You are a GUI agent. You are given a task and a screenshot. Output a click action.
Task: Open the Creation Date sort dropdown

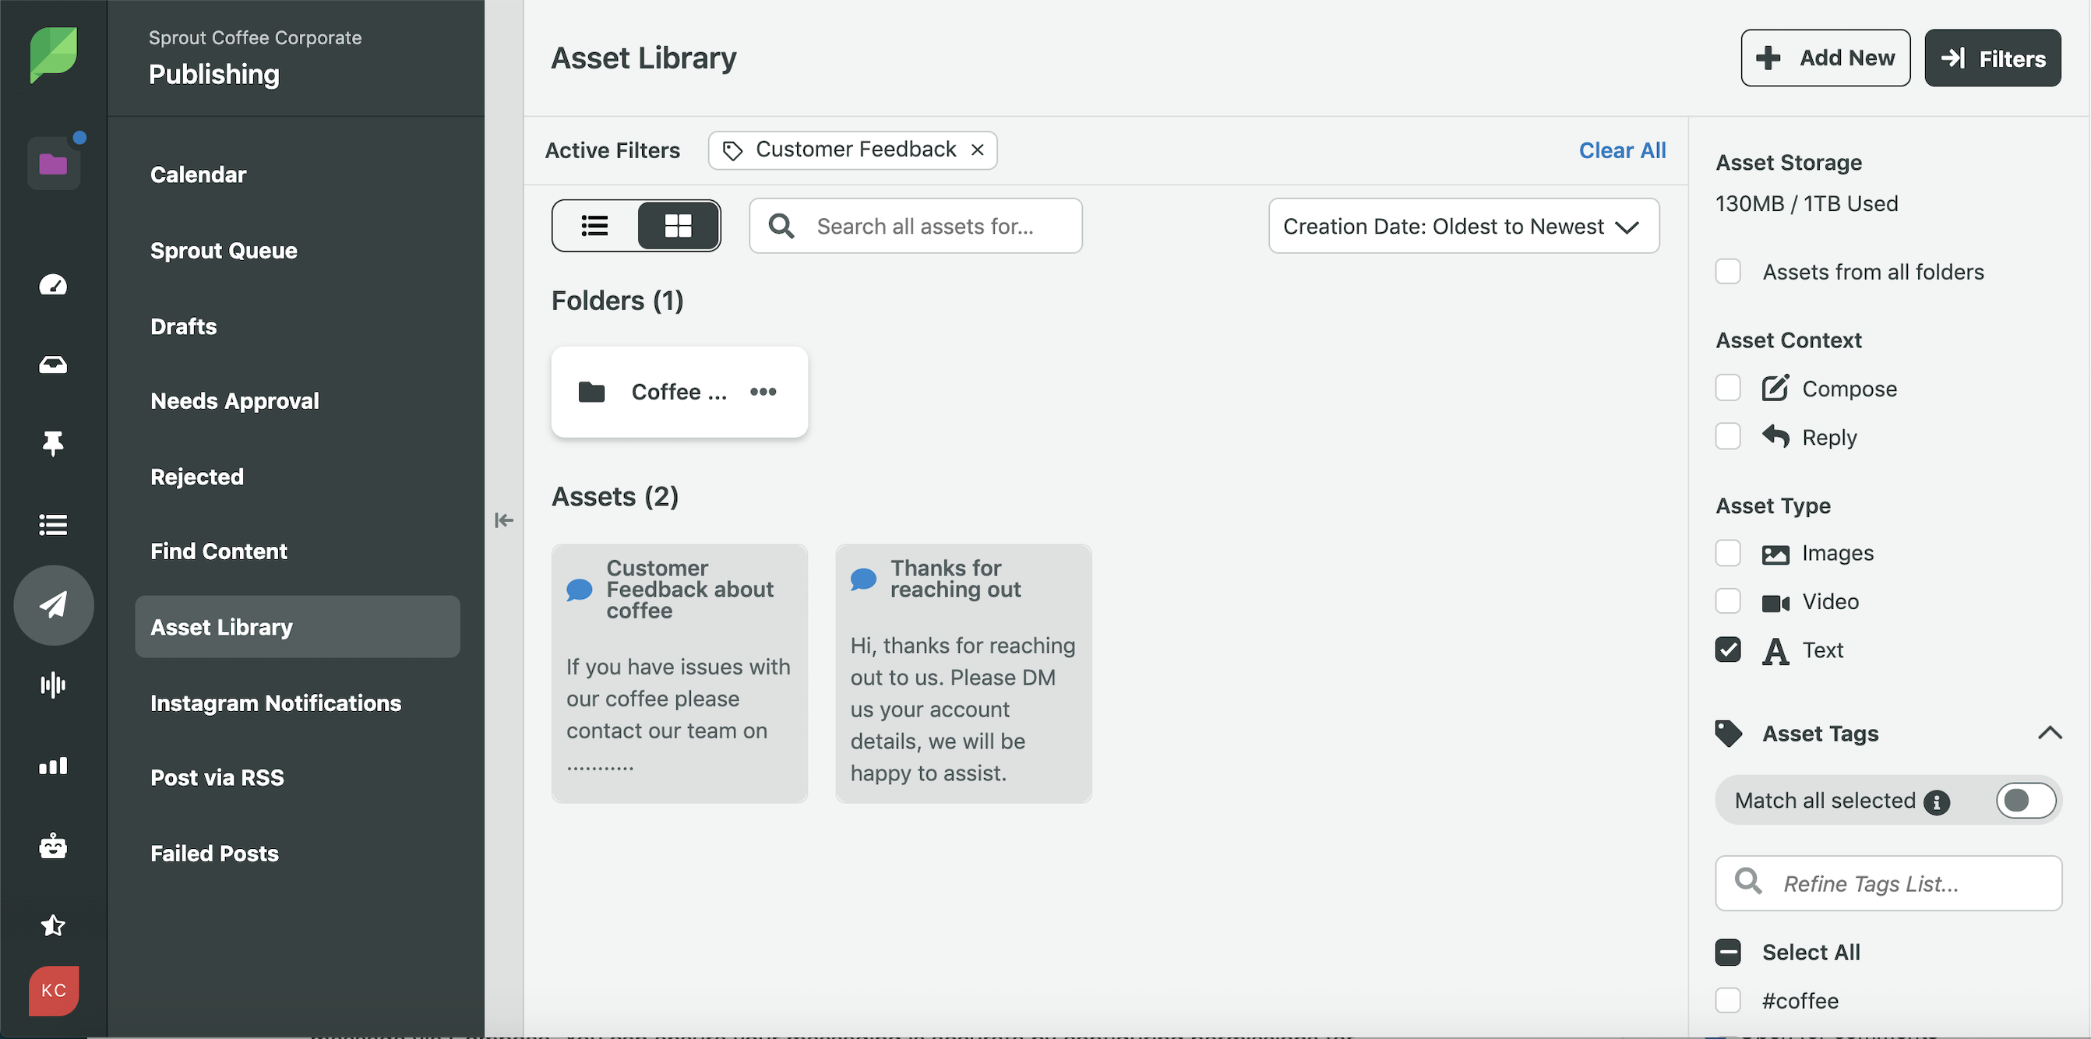click(1463, 227)
